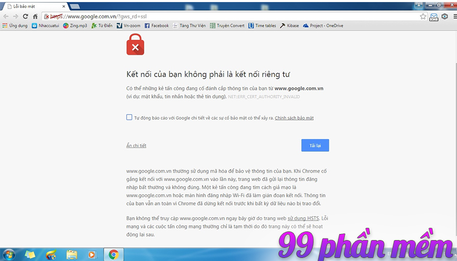Launch Windows Media Player from taskbar

[92, 254]
